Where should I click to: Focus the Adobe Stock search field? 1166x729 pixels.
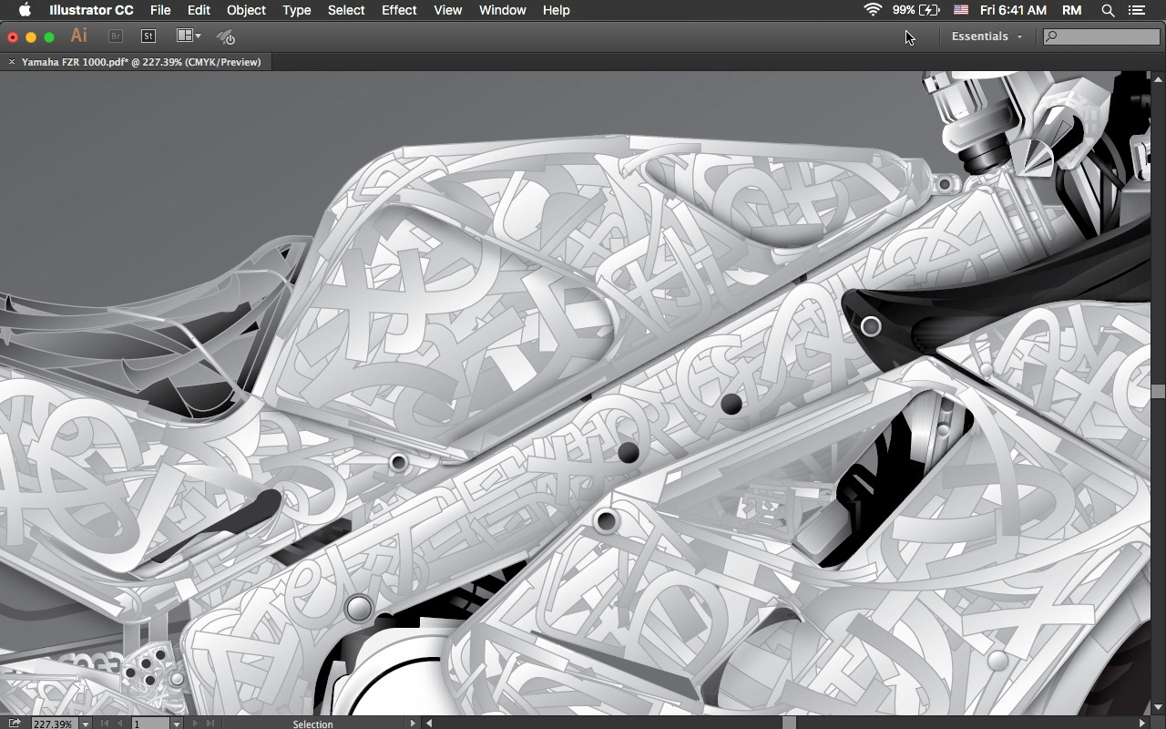pos(1101,36)
